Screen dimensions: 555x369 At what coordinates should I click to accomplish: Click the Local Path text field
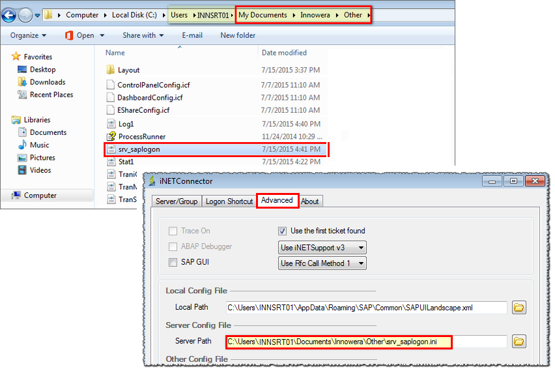click(366, 308)
